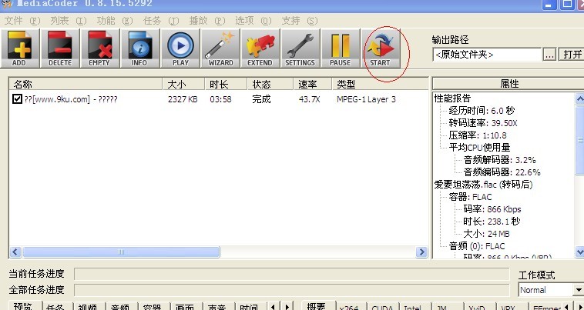
Task: Click the 压缩率: 1:10.8 entry
Action: click(x=478, y=135)
